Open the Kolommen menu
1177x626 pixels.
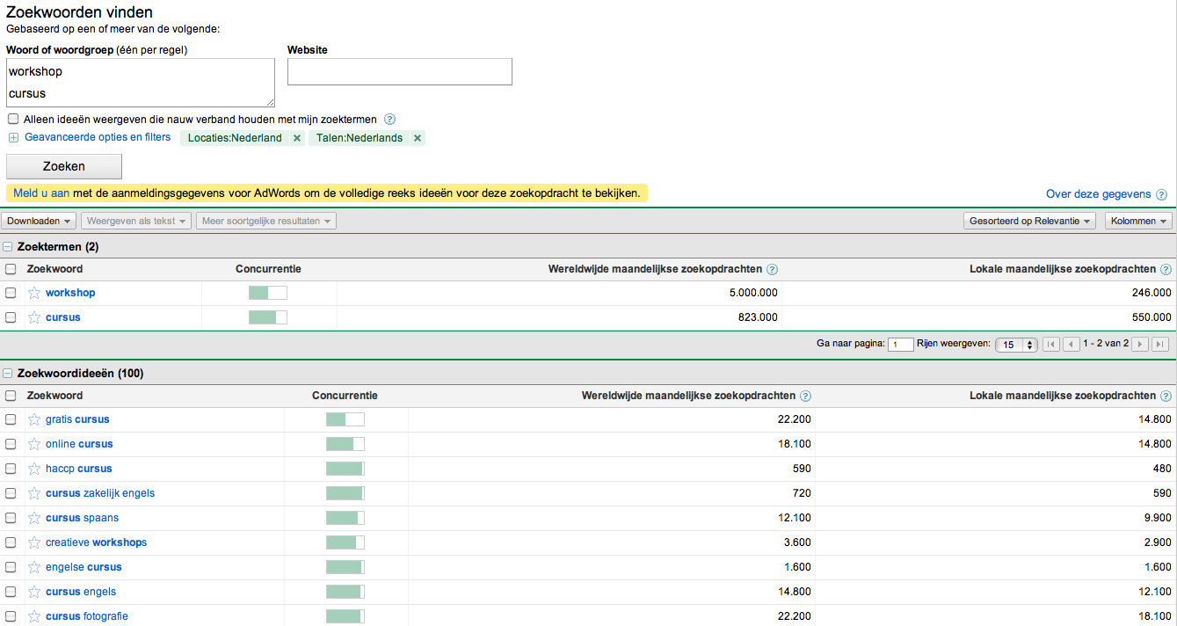[1138, 221]
